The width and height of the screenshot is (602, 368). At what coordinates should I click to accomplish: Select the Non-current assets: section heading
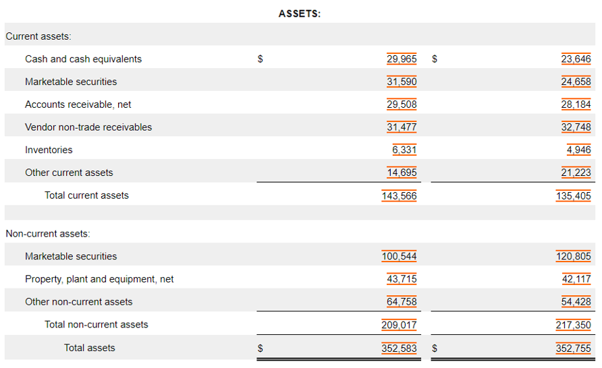click(48, 234)
